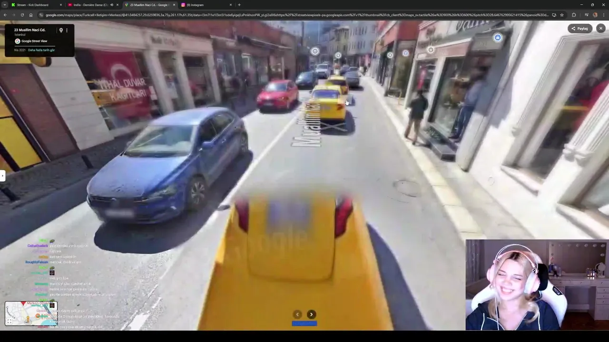Close the Instagram tab

click(231, 5)
